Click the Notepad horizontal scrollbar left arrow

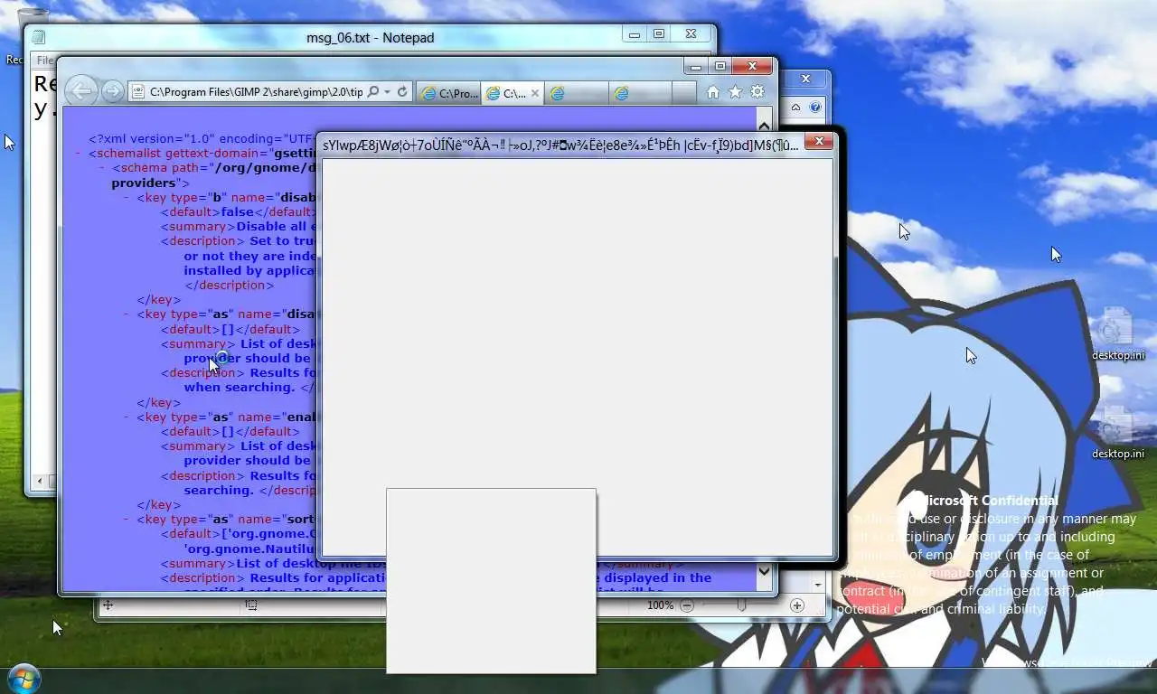[x=39, y=482]
